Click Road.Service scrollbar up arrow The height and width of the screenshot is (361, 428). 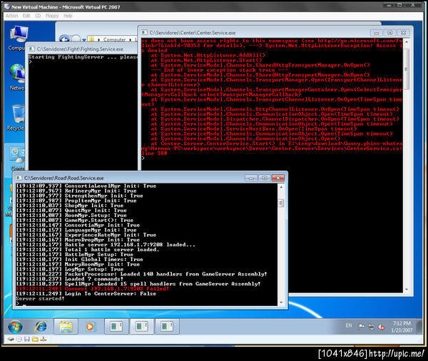point(281,187)
